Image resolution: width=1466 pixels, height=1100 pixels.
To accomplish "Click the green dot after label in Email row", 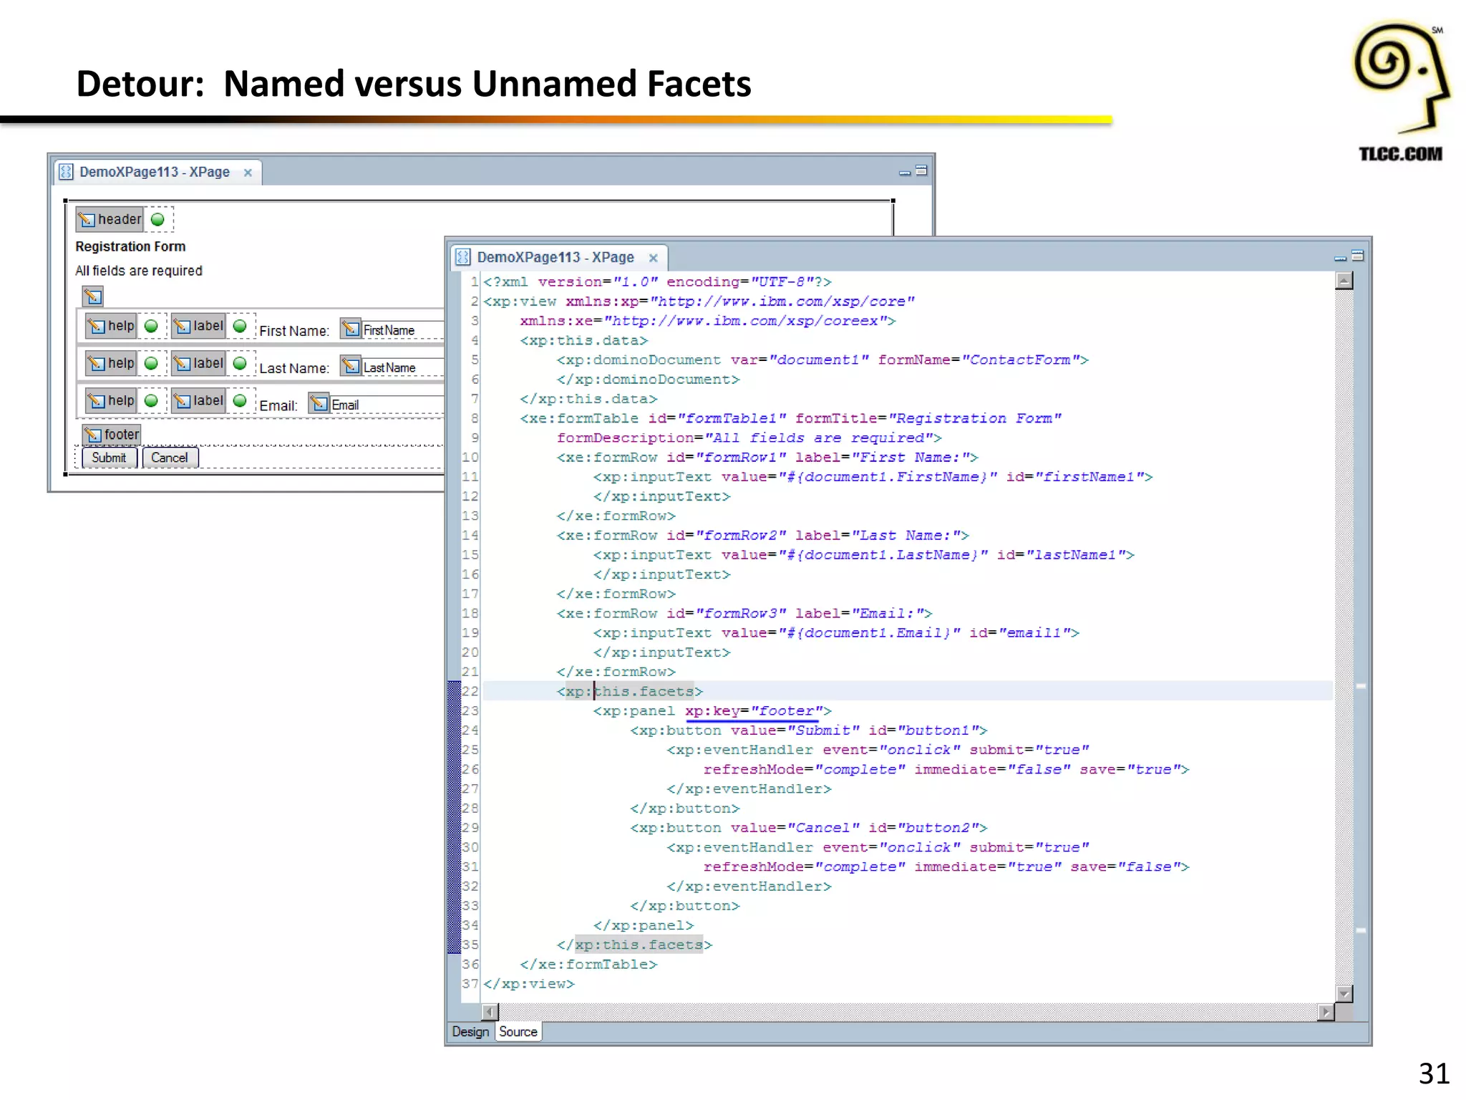I will (240, 400).
